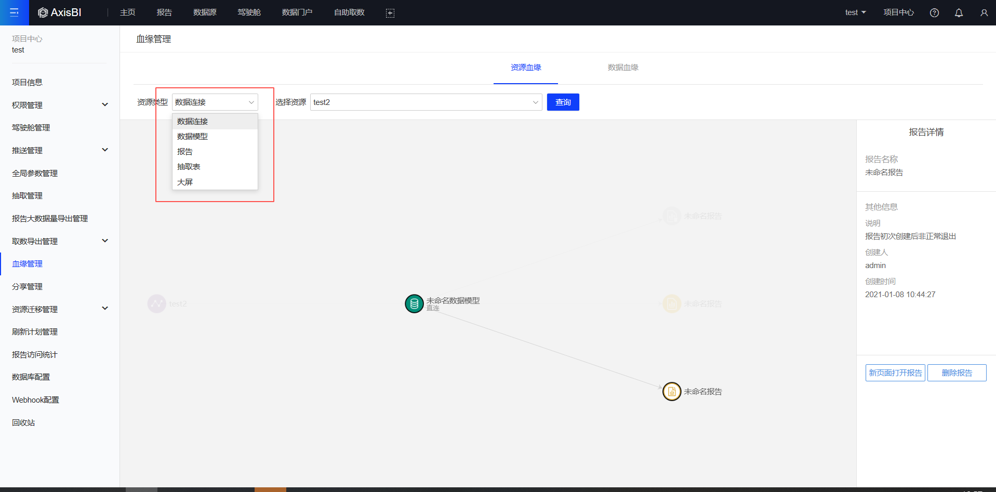Open 数据源 in the top navigation

pyautogui.click(x=205, y=12)
